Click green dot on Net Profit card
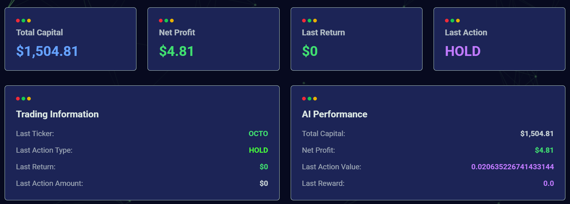570x204 pixels. tap(166, 21)
